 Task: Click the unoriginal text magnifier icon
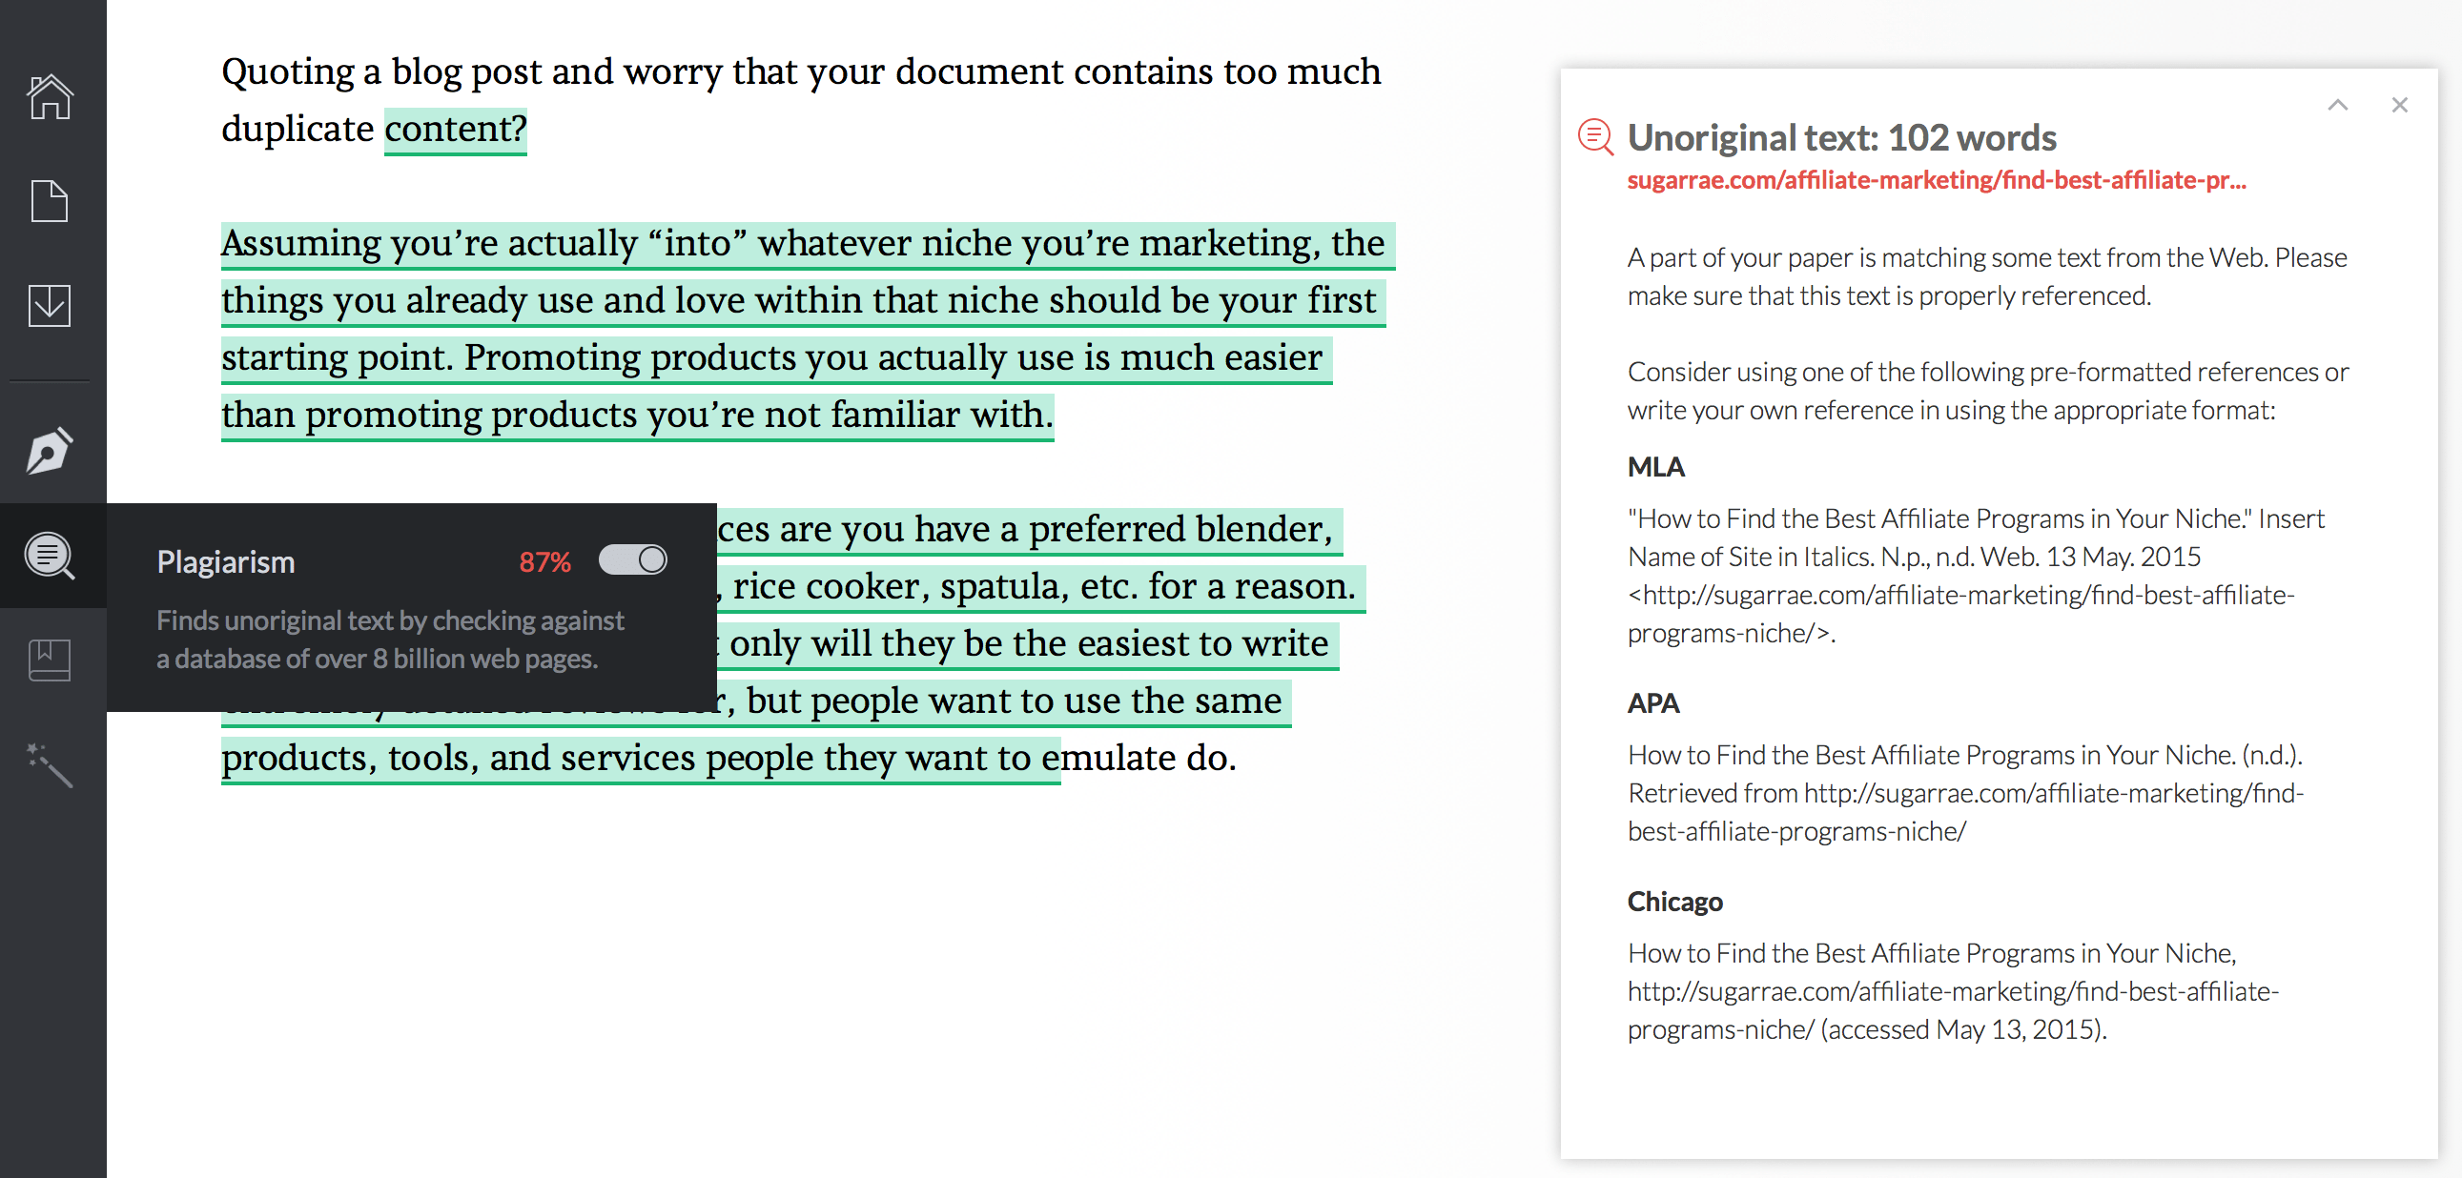1595,137
